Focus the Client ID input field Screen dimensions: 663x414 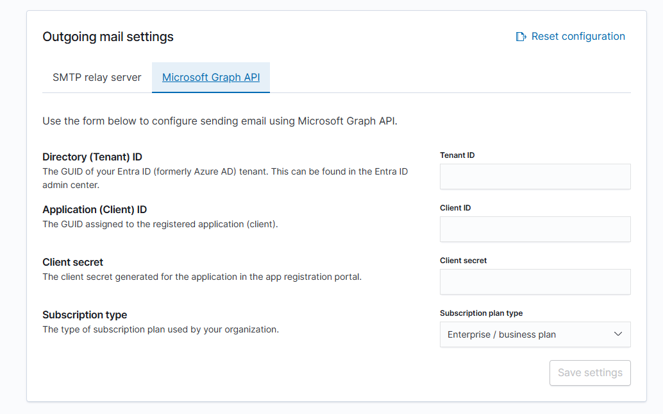pyautogui.click(x=535, y=229)
